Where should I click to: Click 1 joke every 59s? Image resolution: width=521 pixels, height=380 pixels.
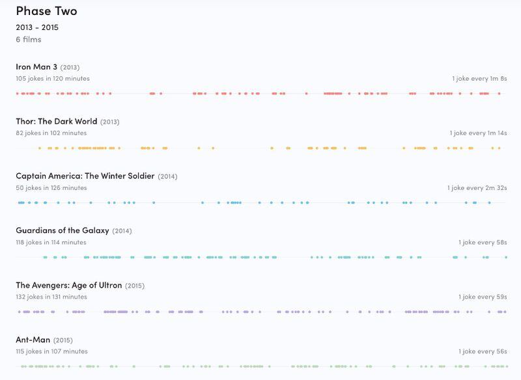pos(483,297)
